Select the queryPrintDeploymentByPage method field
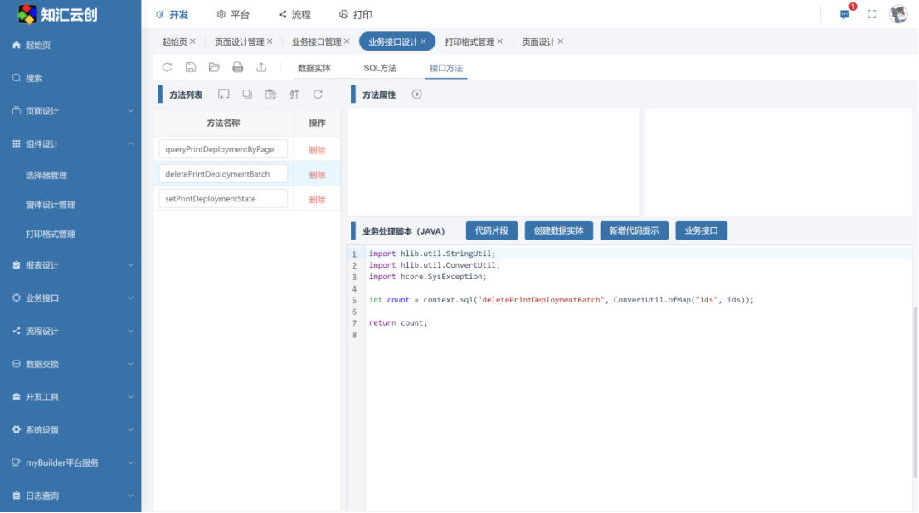Viewport: 919px width, 513px height. click(x=223, y=149)
